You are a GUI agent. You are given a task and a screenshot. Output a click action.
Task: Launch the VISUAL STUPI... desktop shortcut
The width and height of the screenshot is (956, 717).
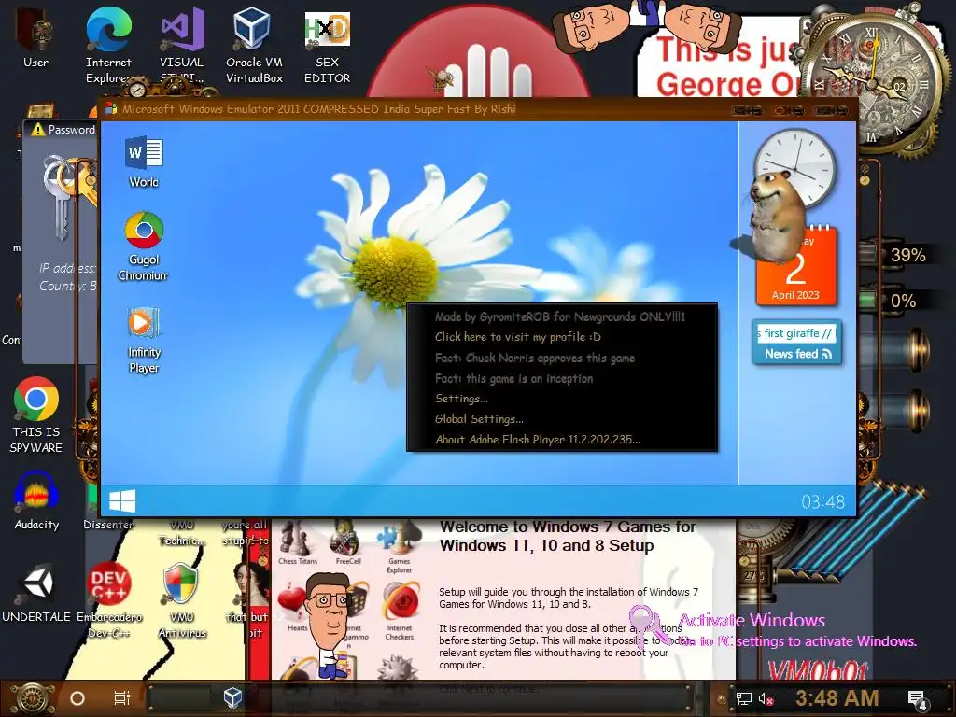point(182,45)
